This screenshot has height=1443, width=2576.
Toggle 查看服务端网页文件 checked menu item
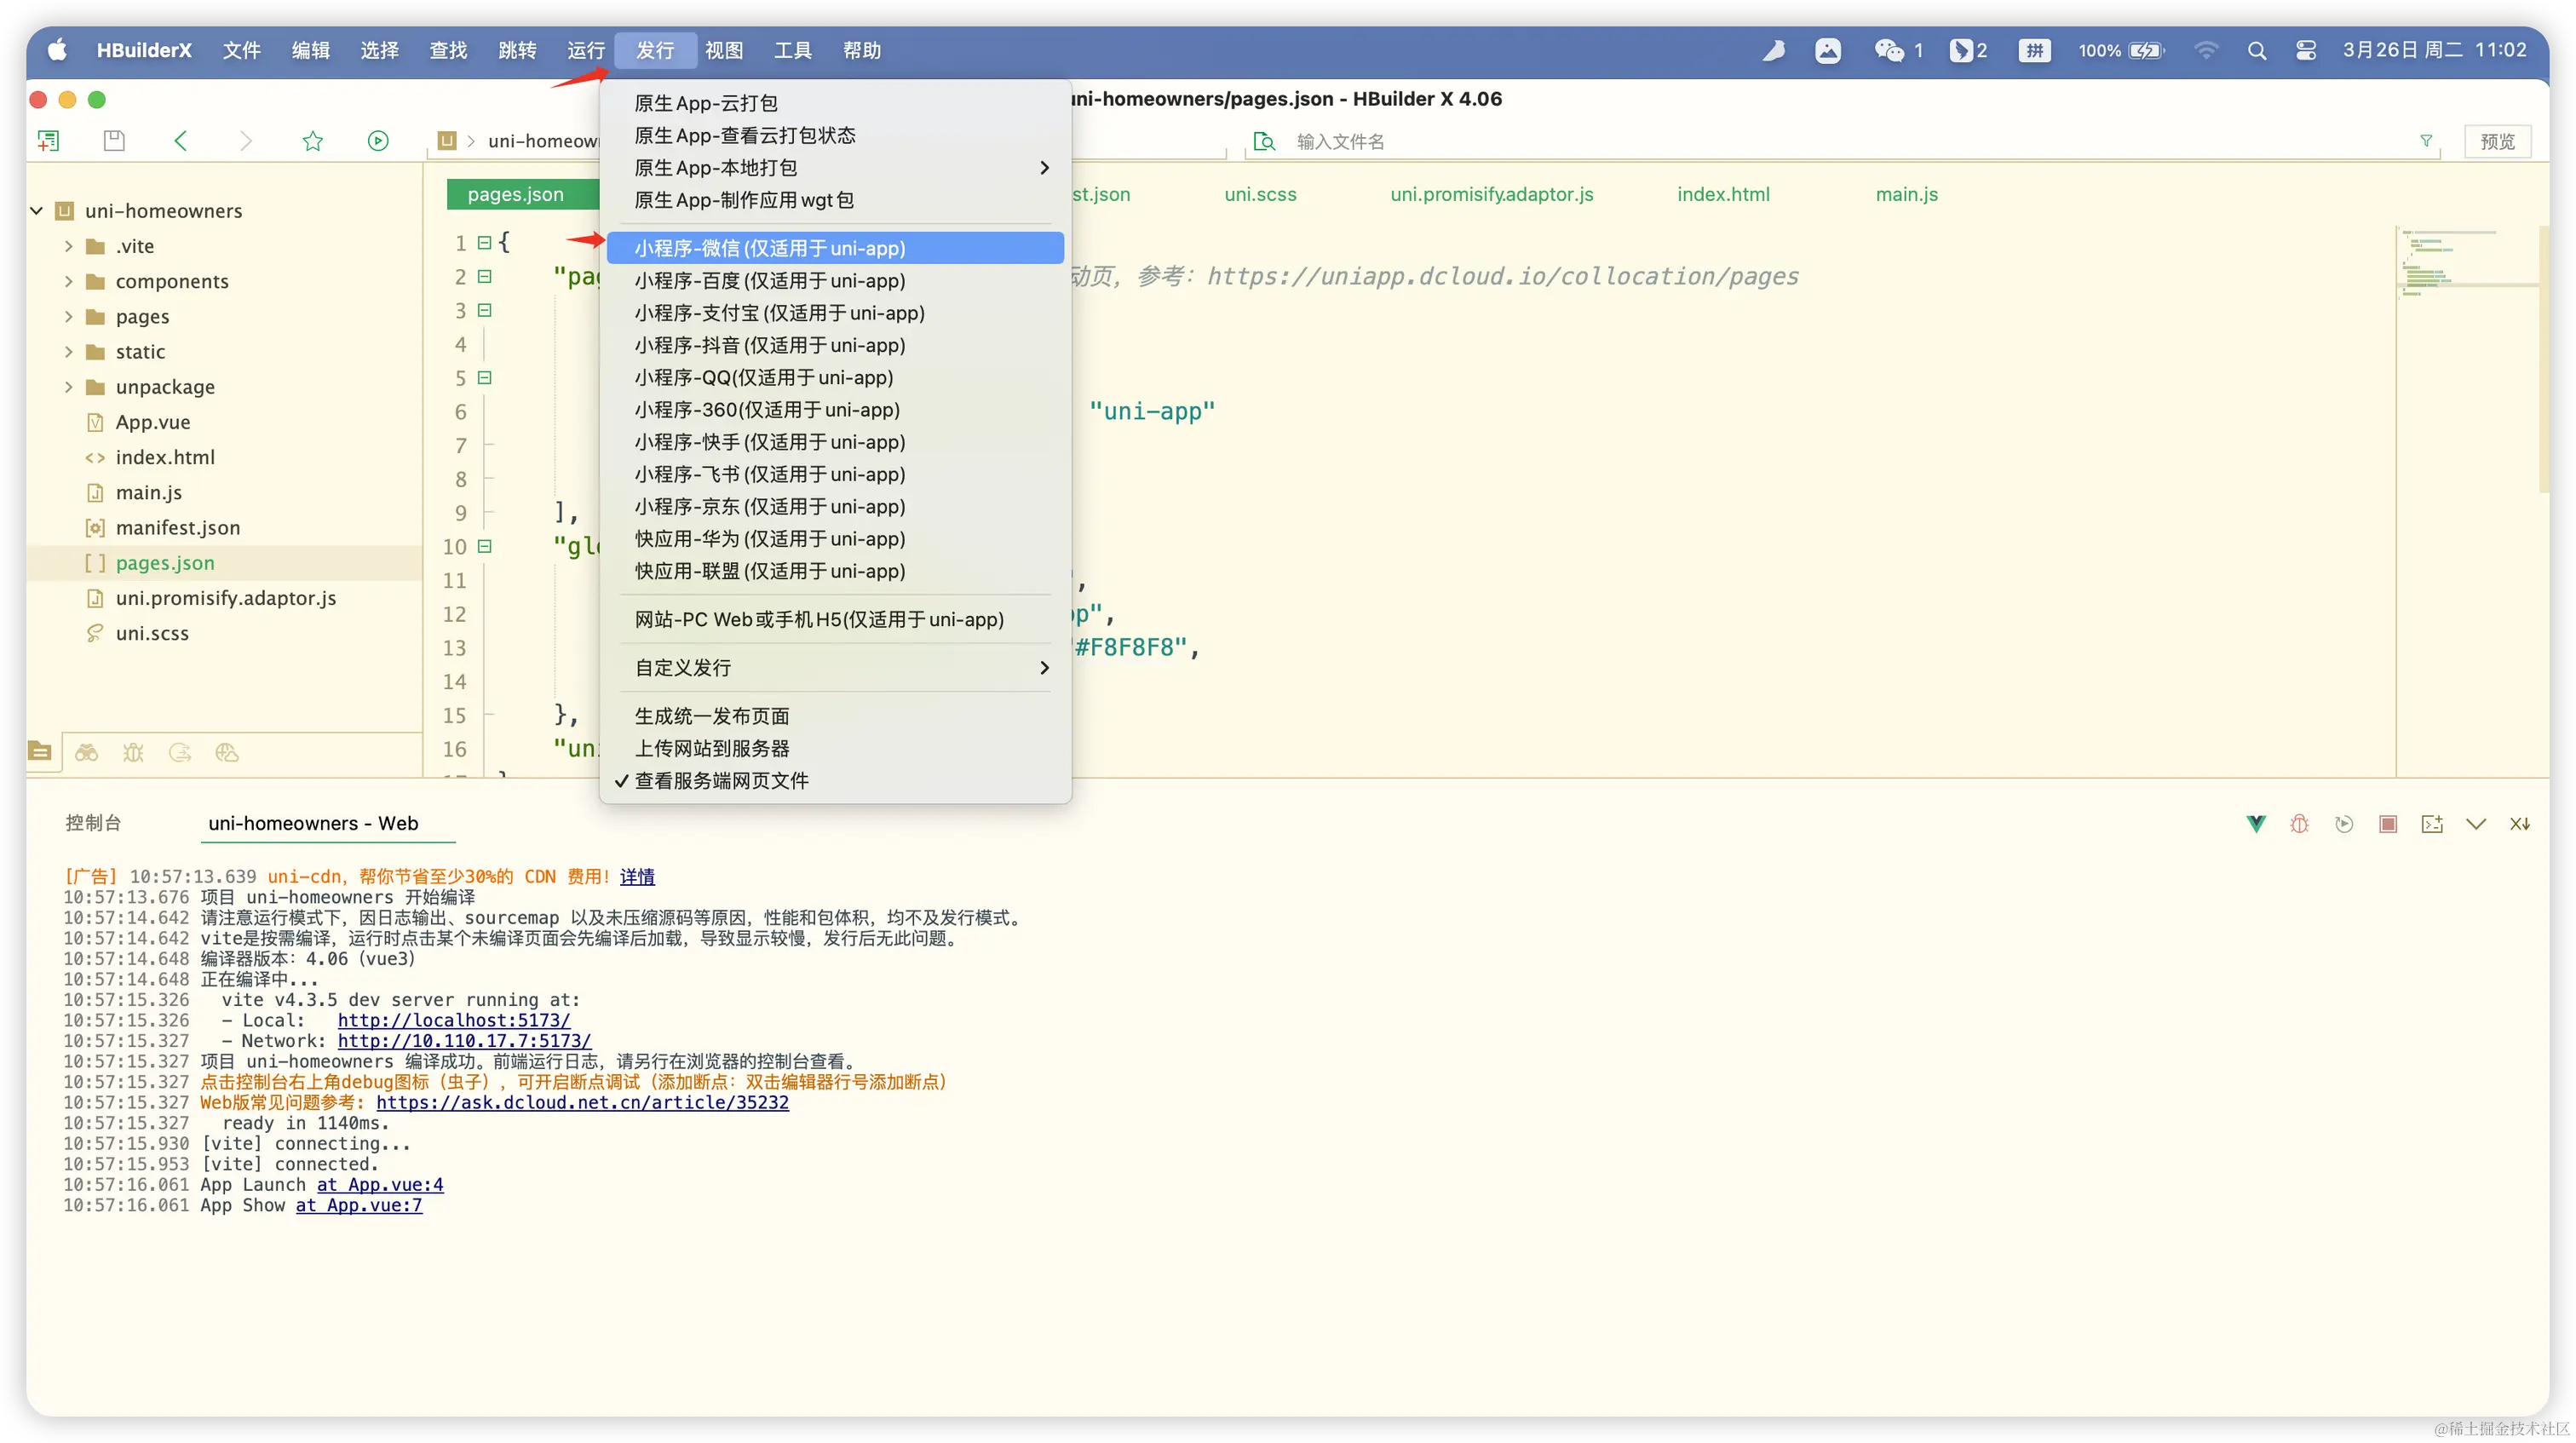[721, 781]
